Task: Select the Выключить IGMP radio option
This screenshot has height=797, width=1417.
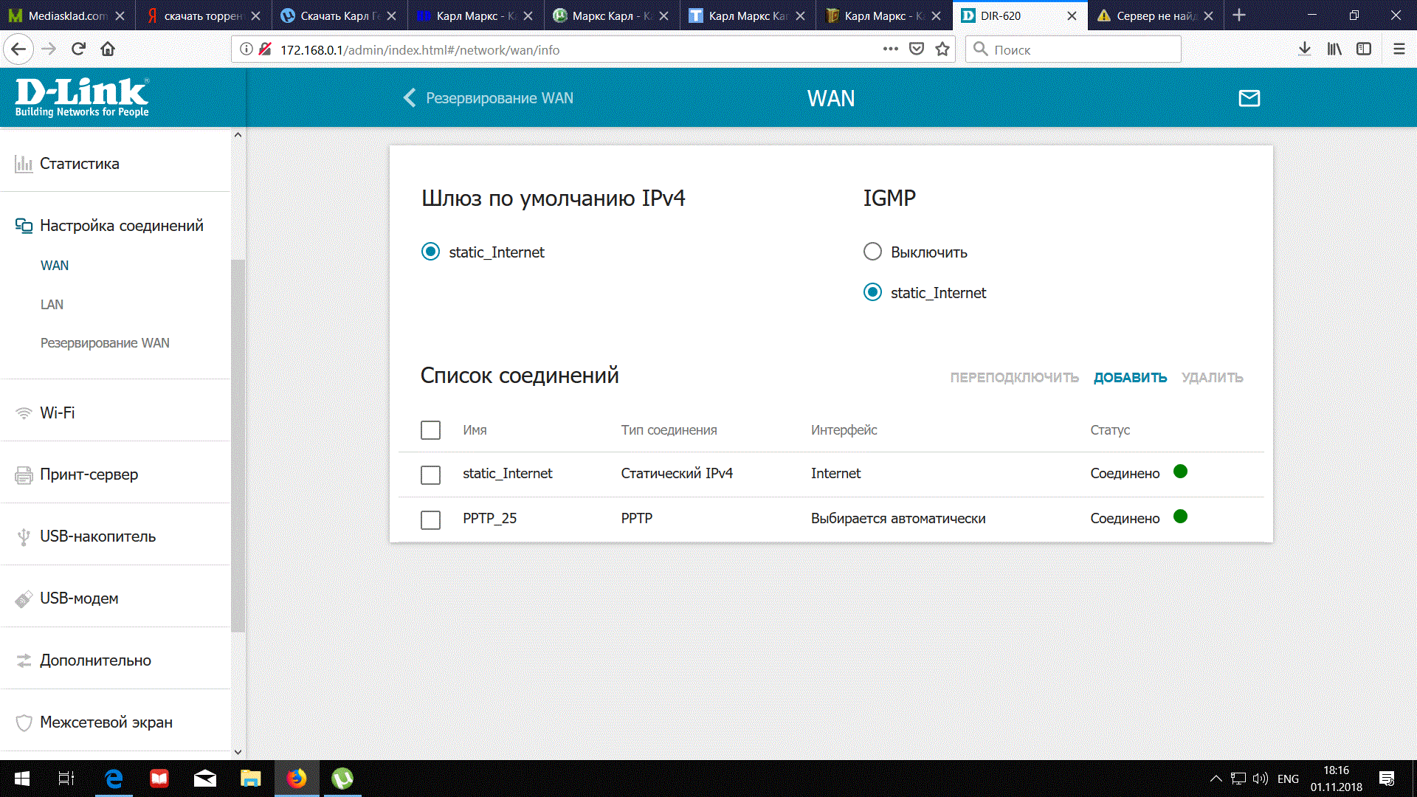Action: pyautogui.click(x=872, y=252)
